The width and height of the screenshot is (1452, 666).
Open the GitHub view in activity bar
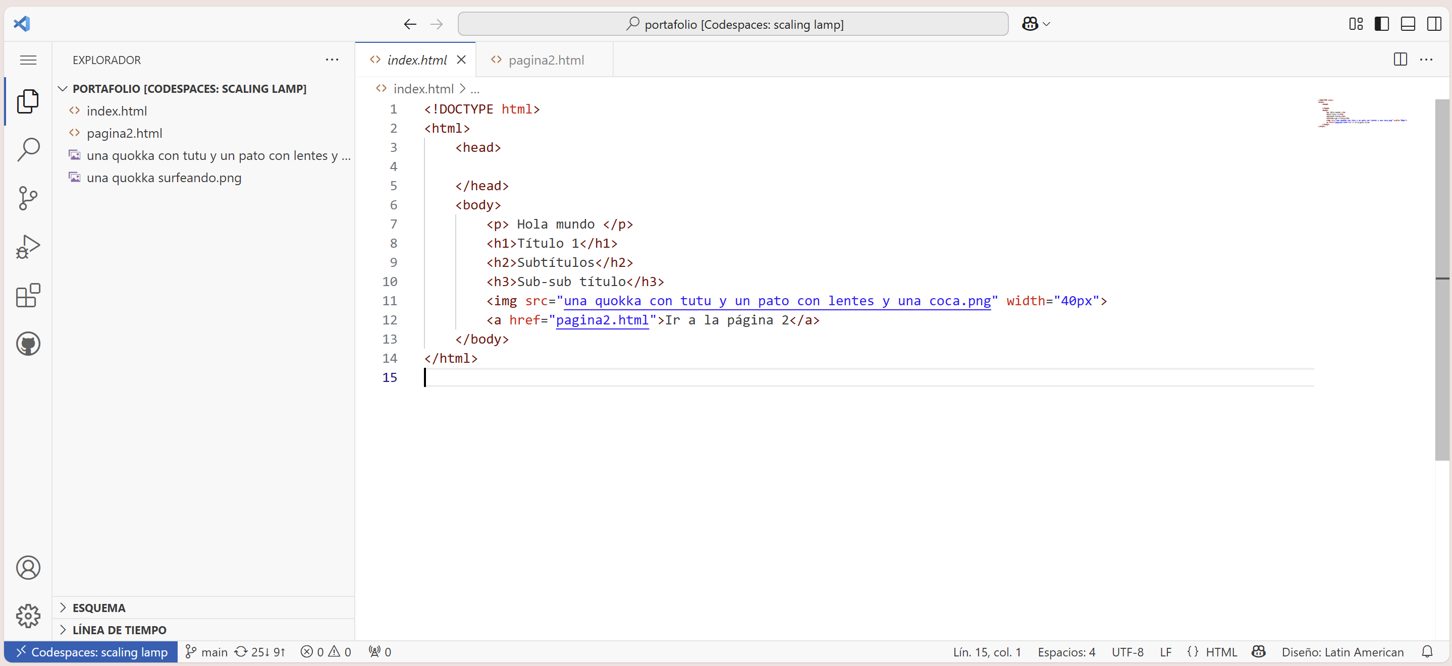28,344
